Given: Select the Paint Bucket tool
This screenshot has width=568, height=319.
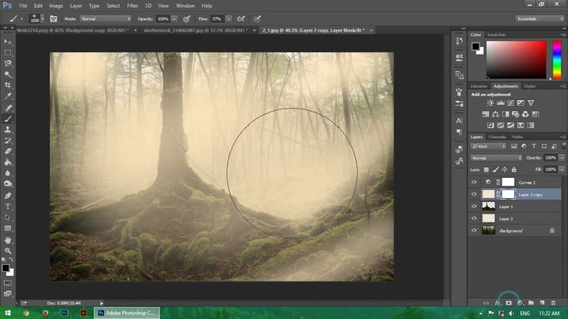Looking at the screenshot, I should [8, 162].
